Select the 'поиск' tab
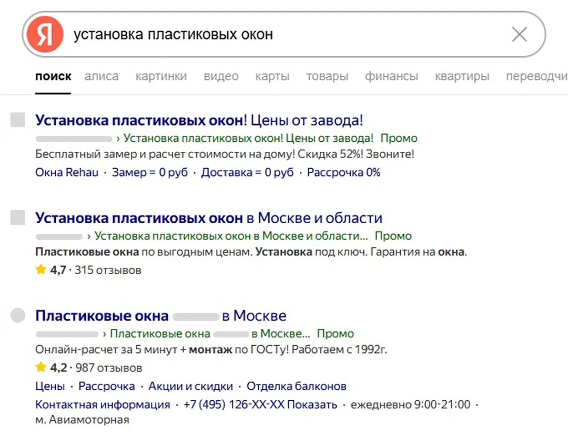The height and width of the screenshot is (436, 568). coord(53,76)
